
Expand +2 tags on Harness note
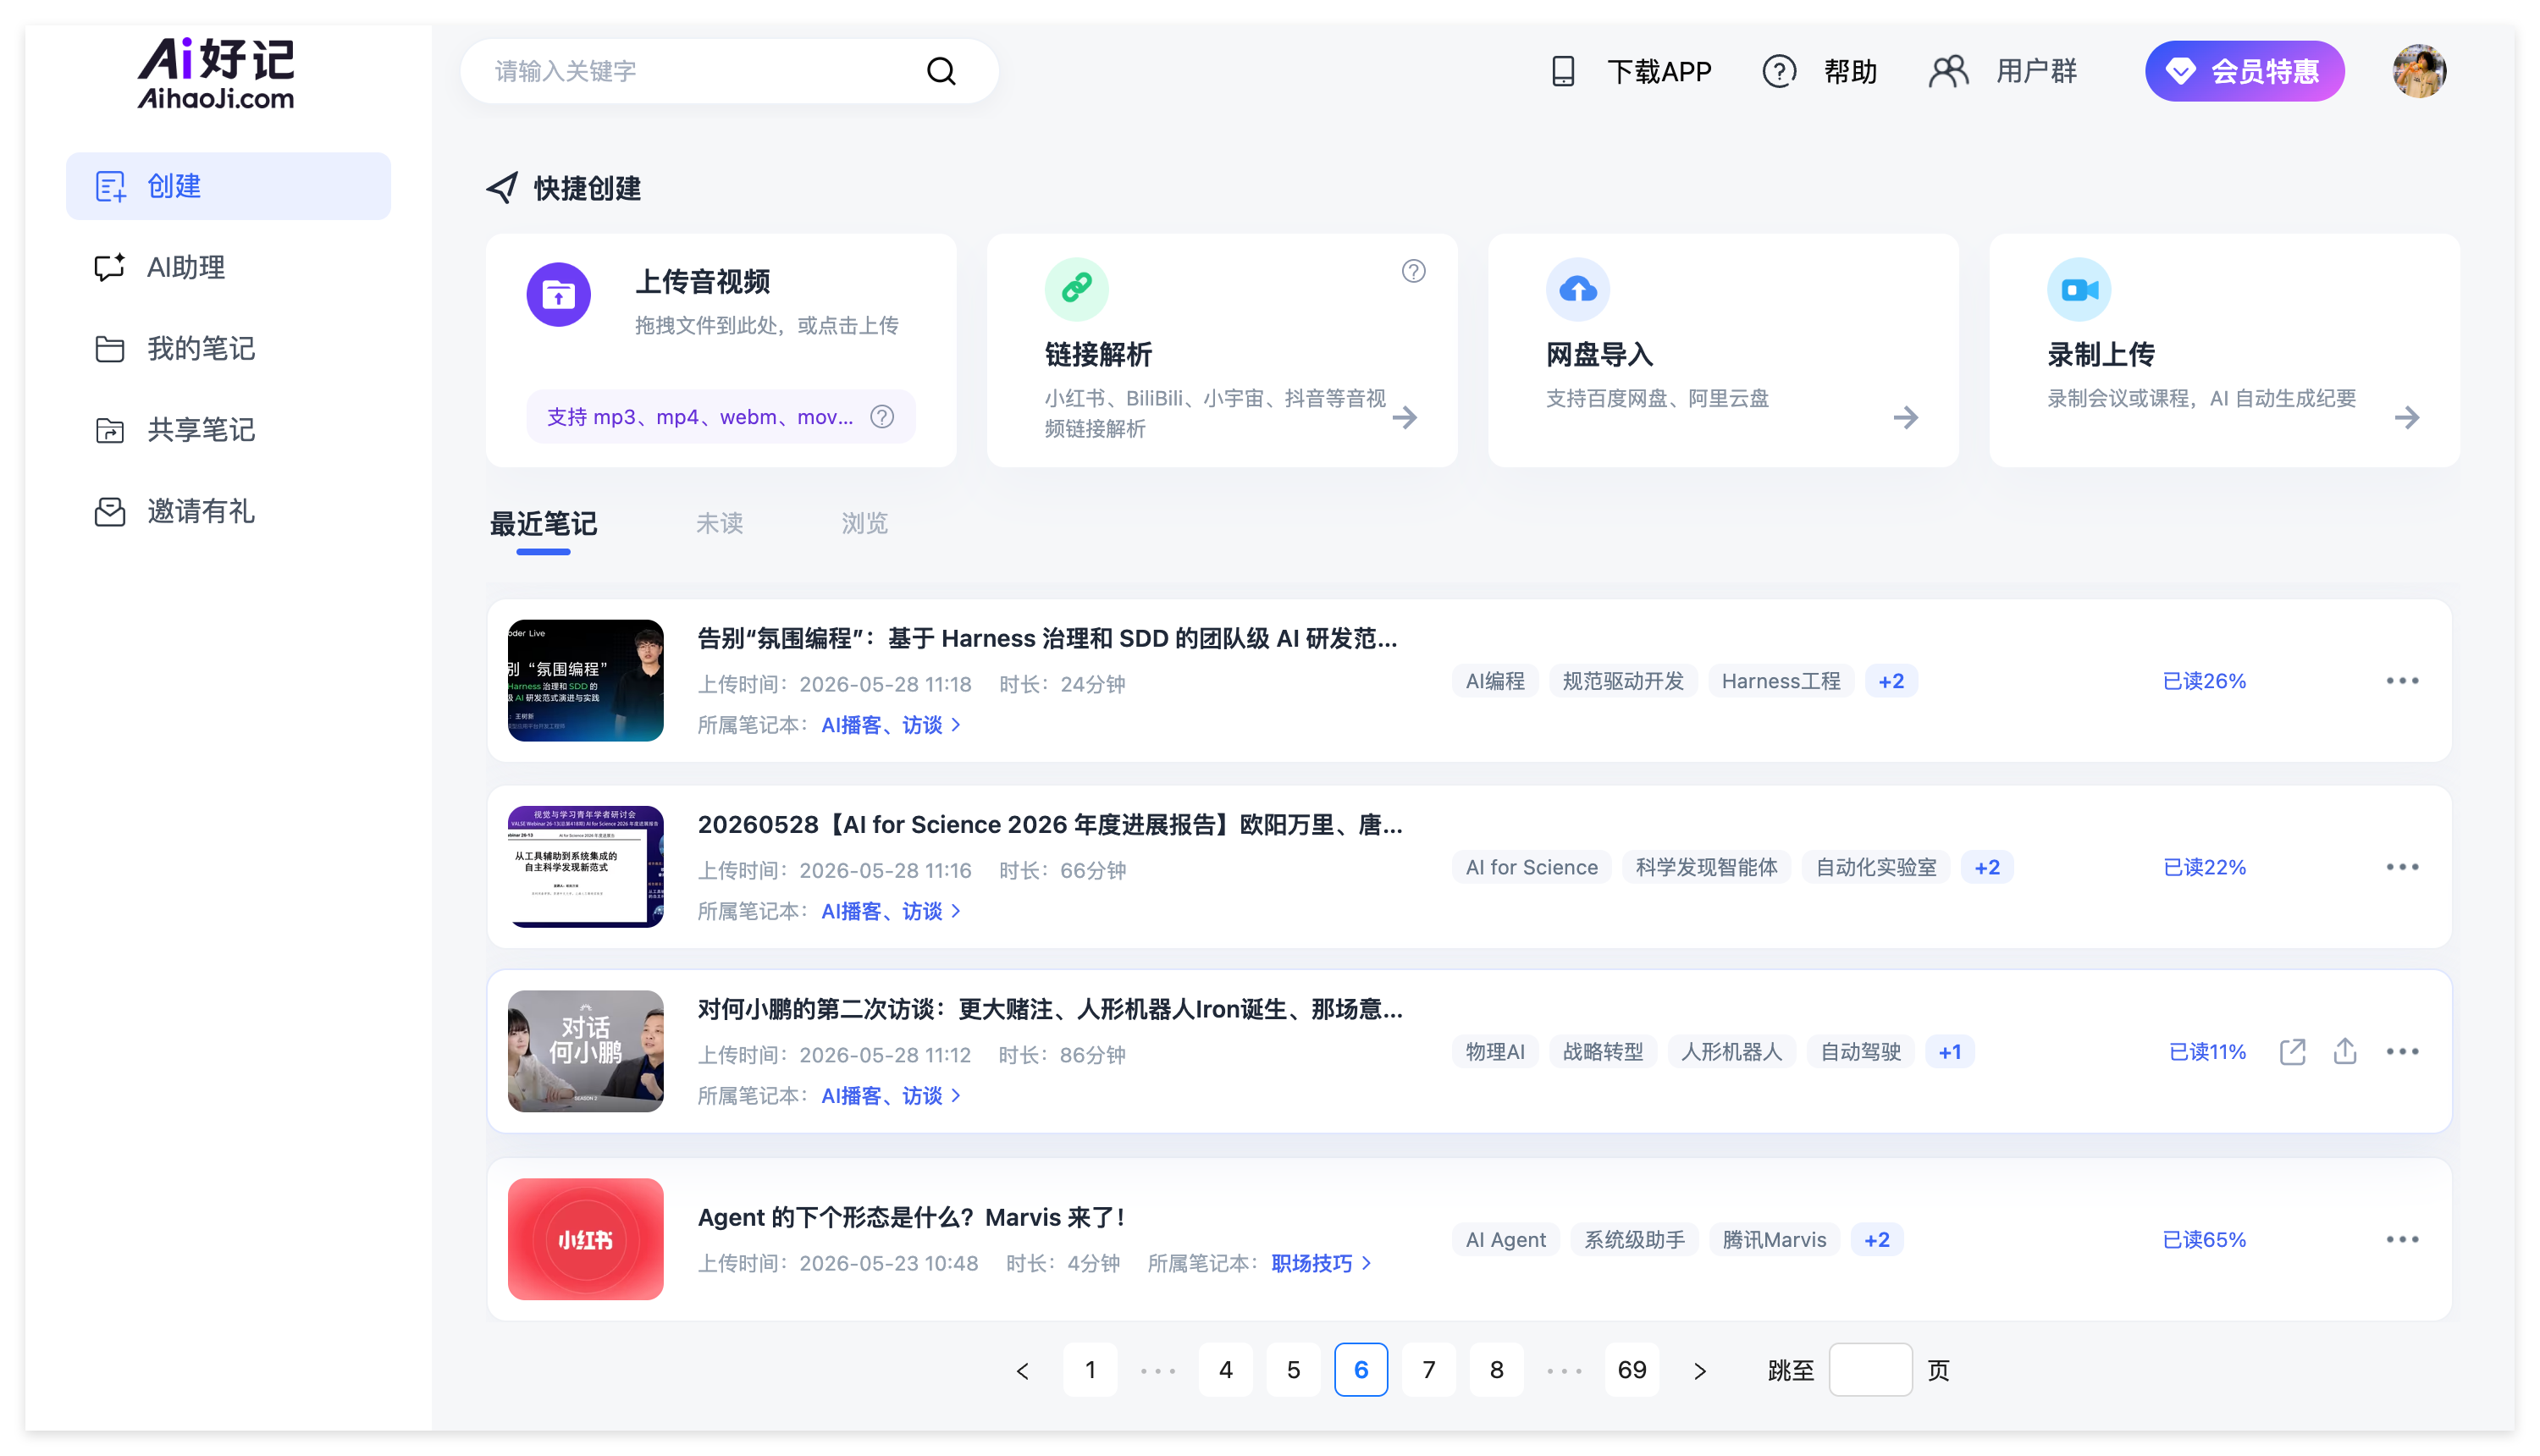(1890, 681)
